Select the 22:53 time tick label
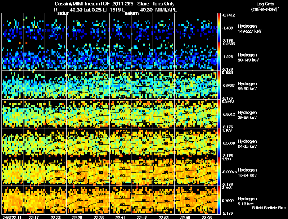Screen dimensions: 288x219 pos(164,217)
